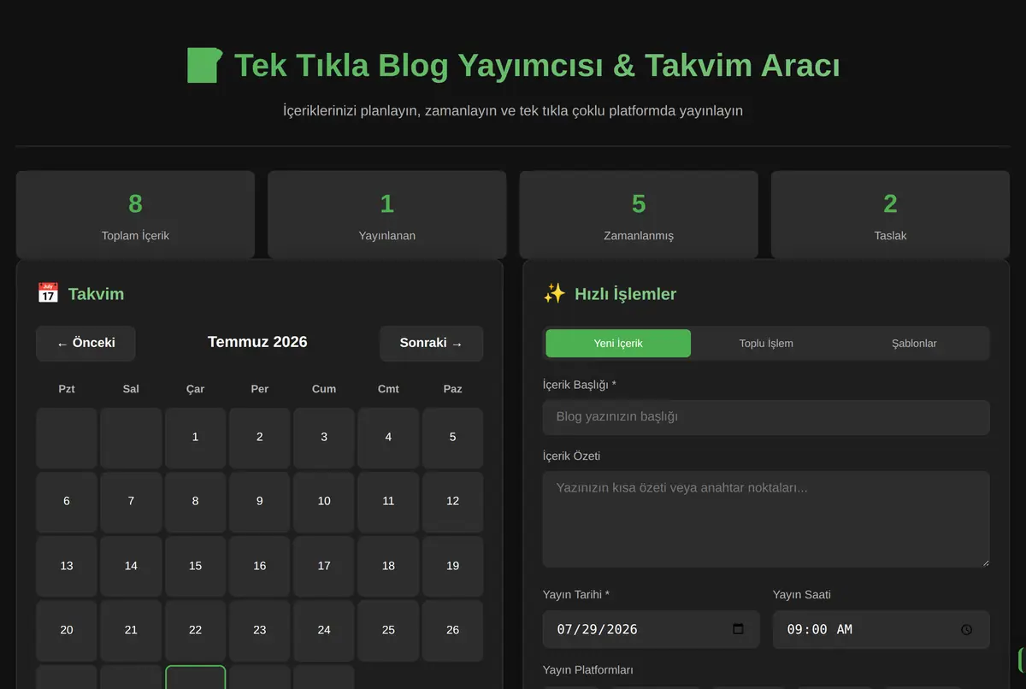The width and height of the screenshot is (1026, 689).
Task: Select calendar day 23
Action: coord(260,630)
